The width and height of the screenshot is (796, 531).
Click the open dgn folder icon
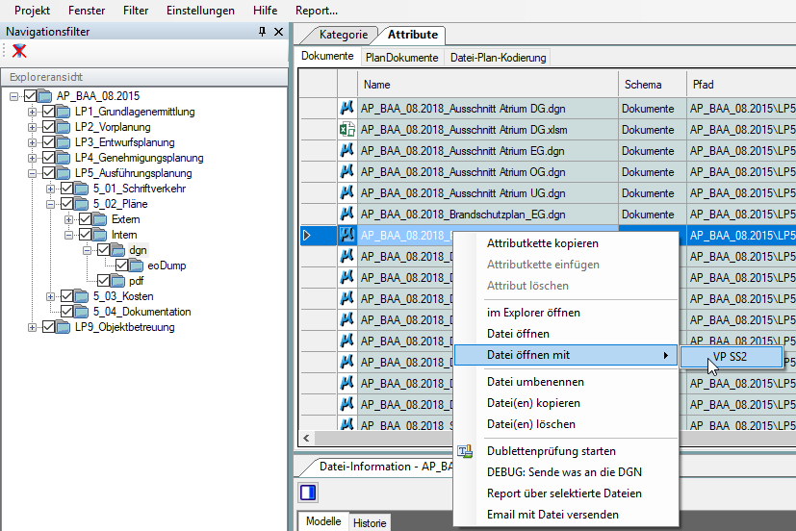[x=118, y=250]
